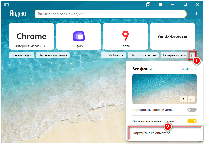Show next background with right chevron

[191, 99]
